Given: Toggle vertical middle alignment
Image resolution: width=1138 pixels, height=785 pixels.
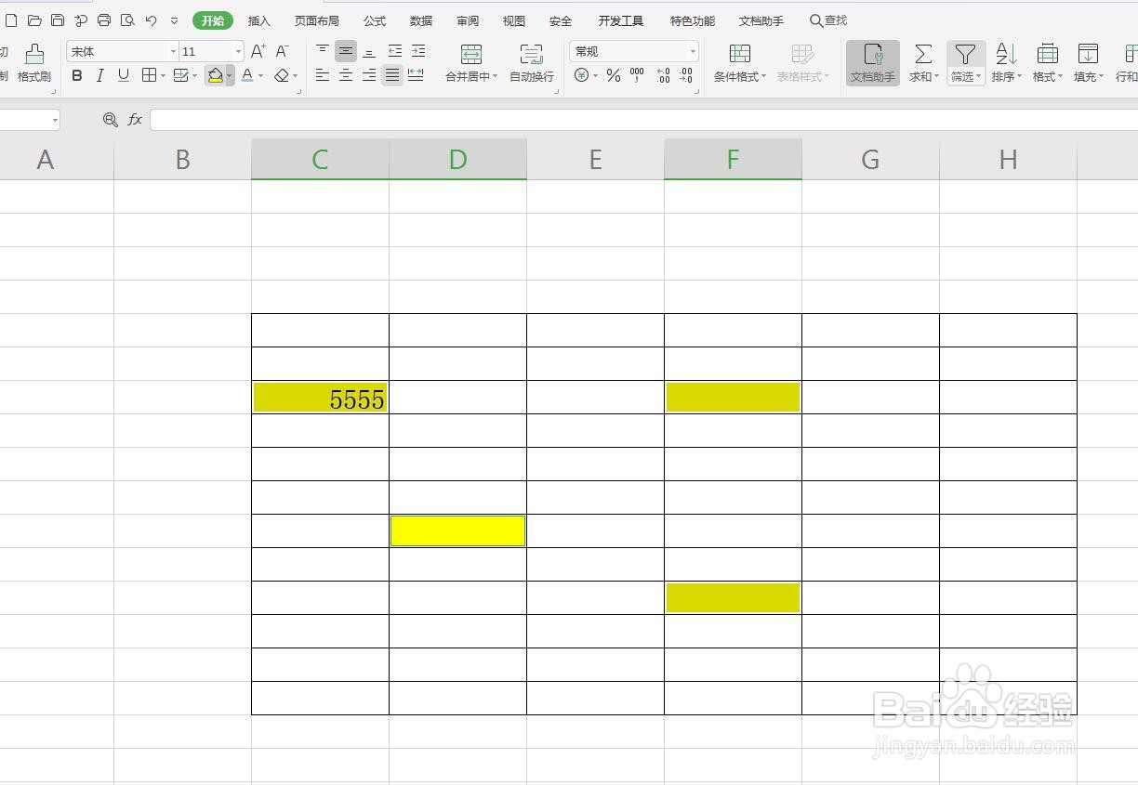Looking at the screenshot, I should [346, 51].
